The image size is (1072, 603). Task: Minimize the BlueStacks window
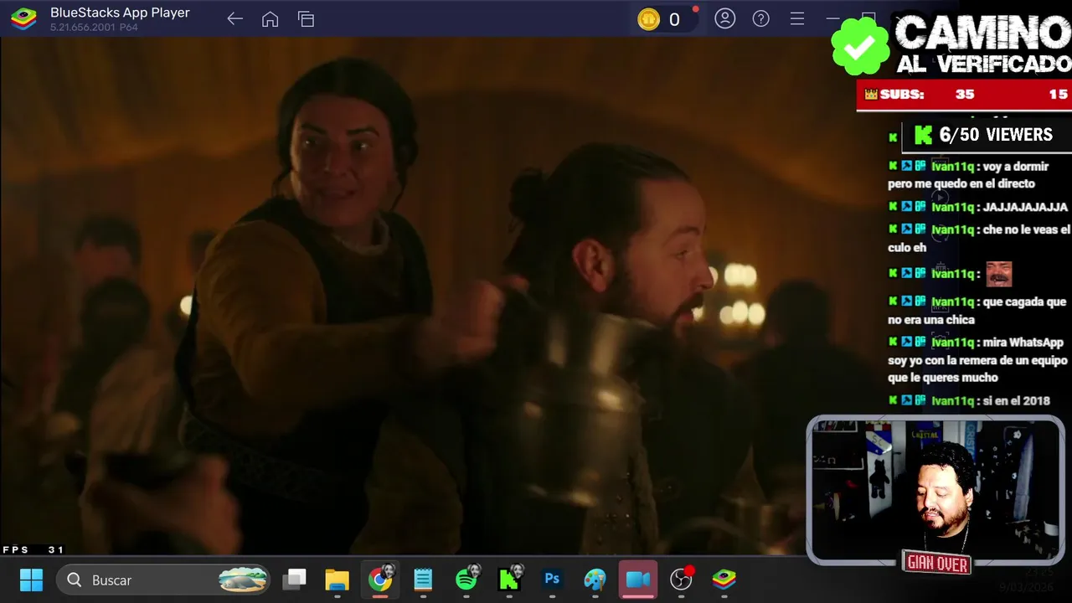click(x=832, y=18)
